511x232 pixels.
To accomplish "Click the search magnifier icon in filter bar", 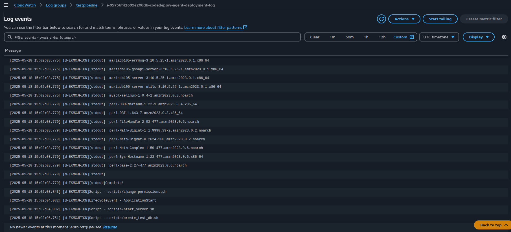I will [x=10, y=37].
